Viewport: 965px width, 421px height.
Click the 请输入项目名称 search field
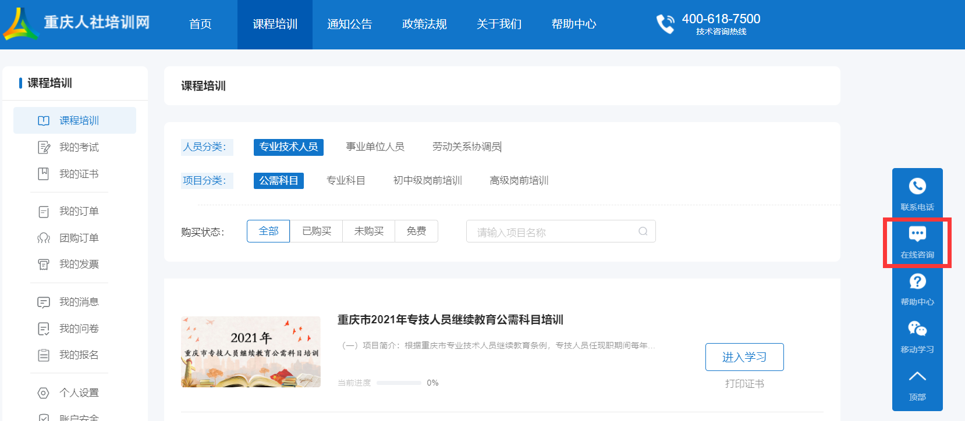click(x=553, y=231)
